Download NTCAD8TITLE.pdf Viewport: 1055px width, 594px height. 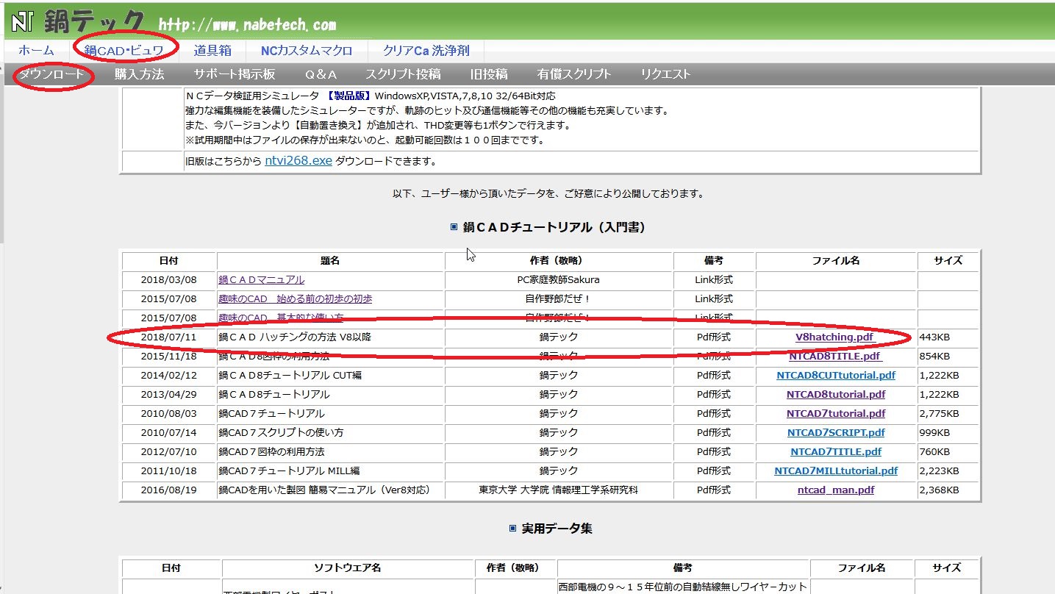click(835, 357)
